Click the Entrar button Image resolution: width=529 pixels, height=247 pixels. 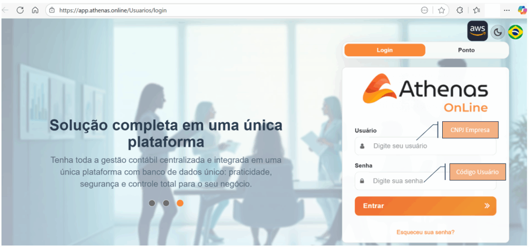426,206
